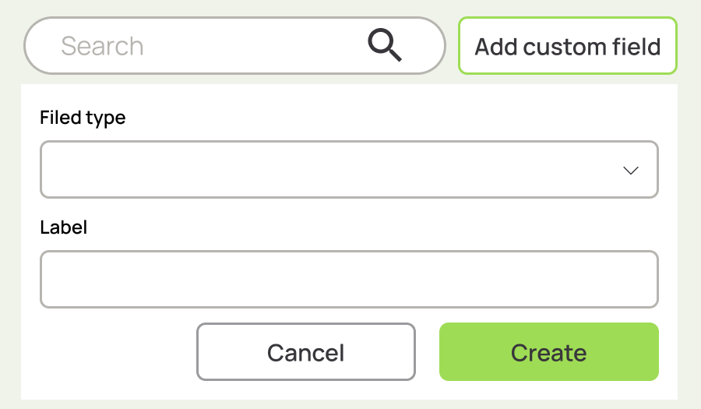701x409 pixels.
Task: Place cursor in the Label text field
Action: [349, 279]
